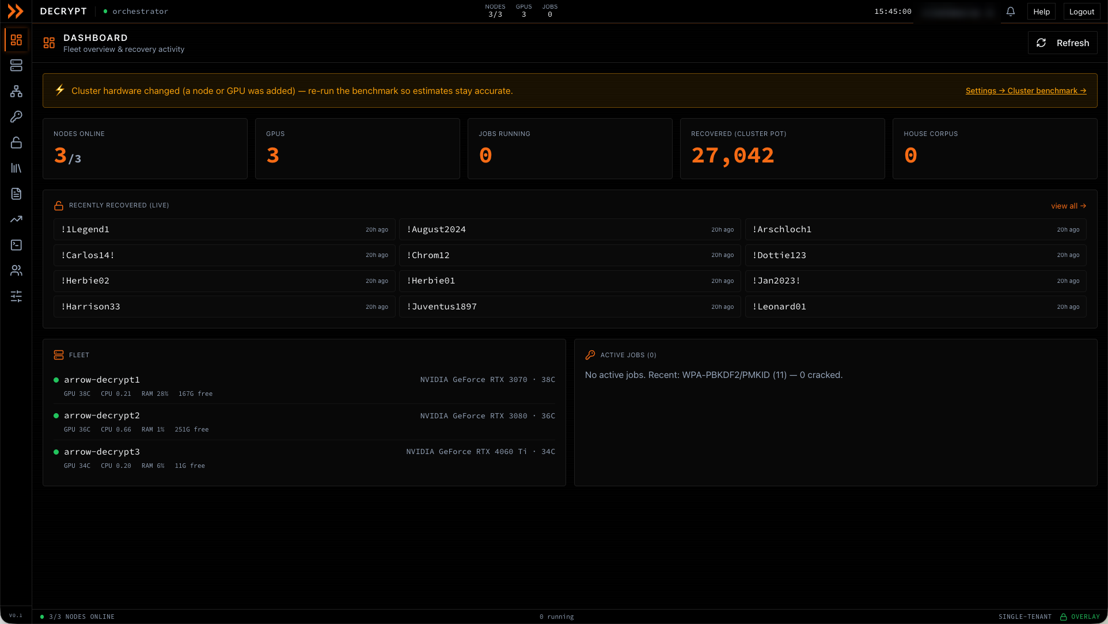Open the network topology icon in sidebar

click(16, 91)
